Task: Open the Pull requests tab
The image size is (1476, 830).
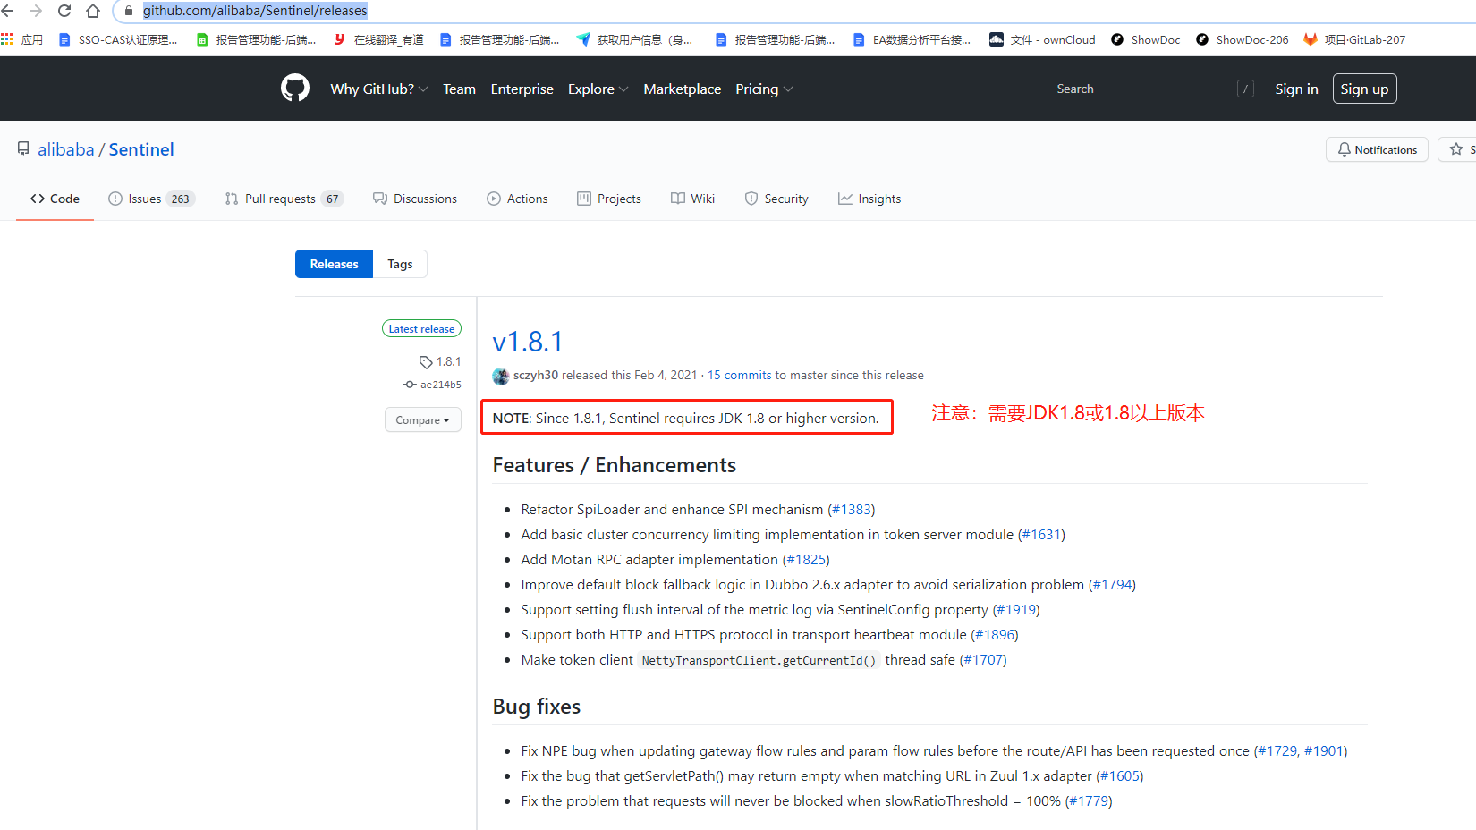Action: pyautogui.click(x=284, y=199)
